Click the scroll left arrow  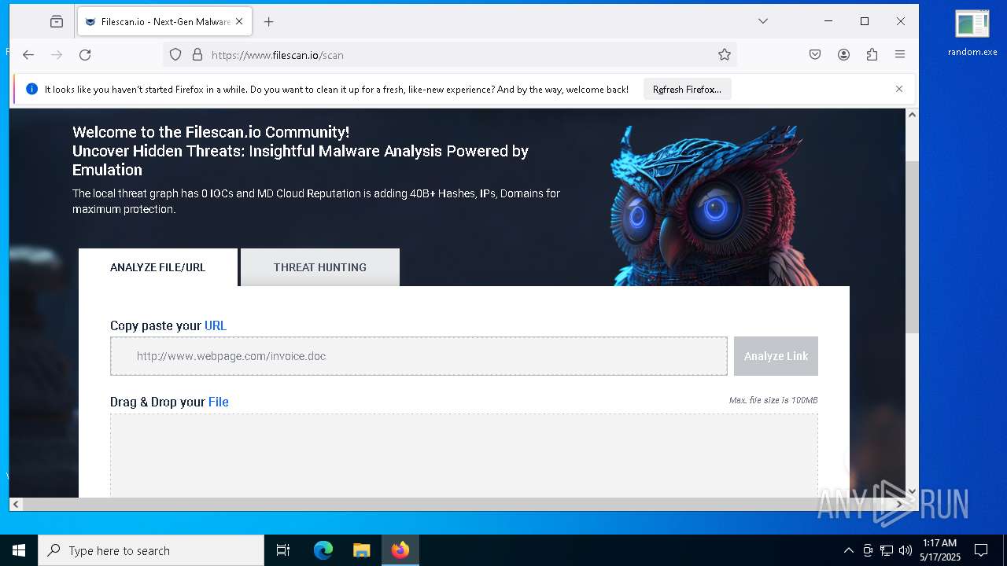click(x=16, y=504)
